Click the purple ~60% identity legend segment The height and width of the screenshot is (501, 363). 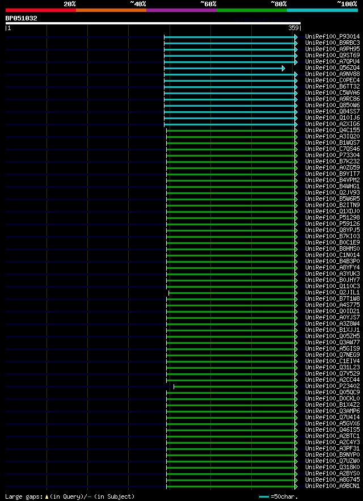coord(181,10)
